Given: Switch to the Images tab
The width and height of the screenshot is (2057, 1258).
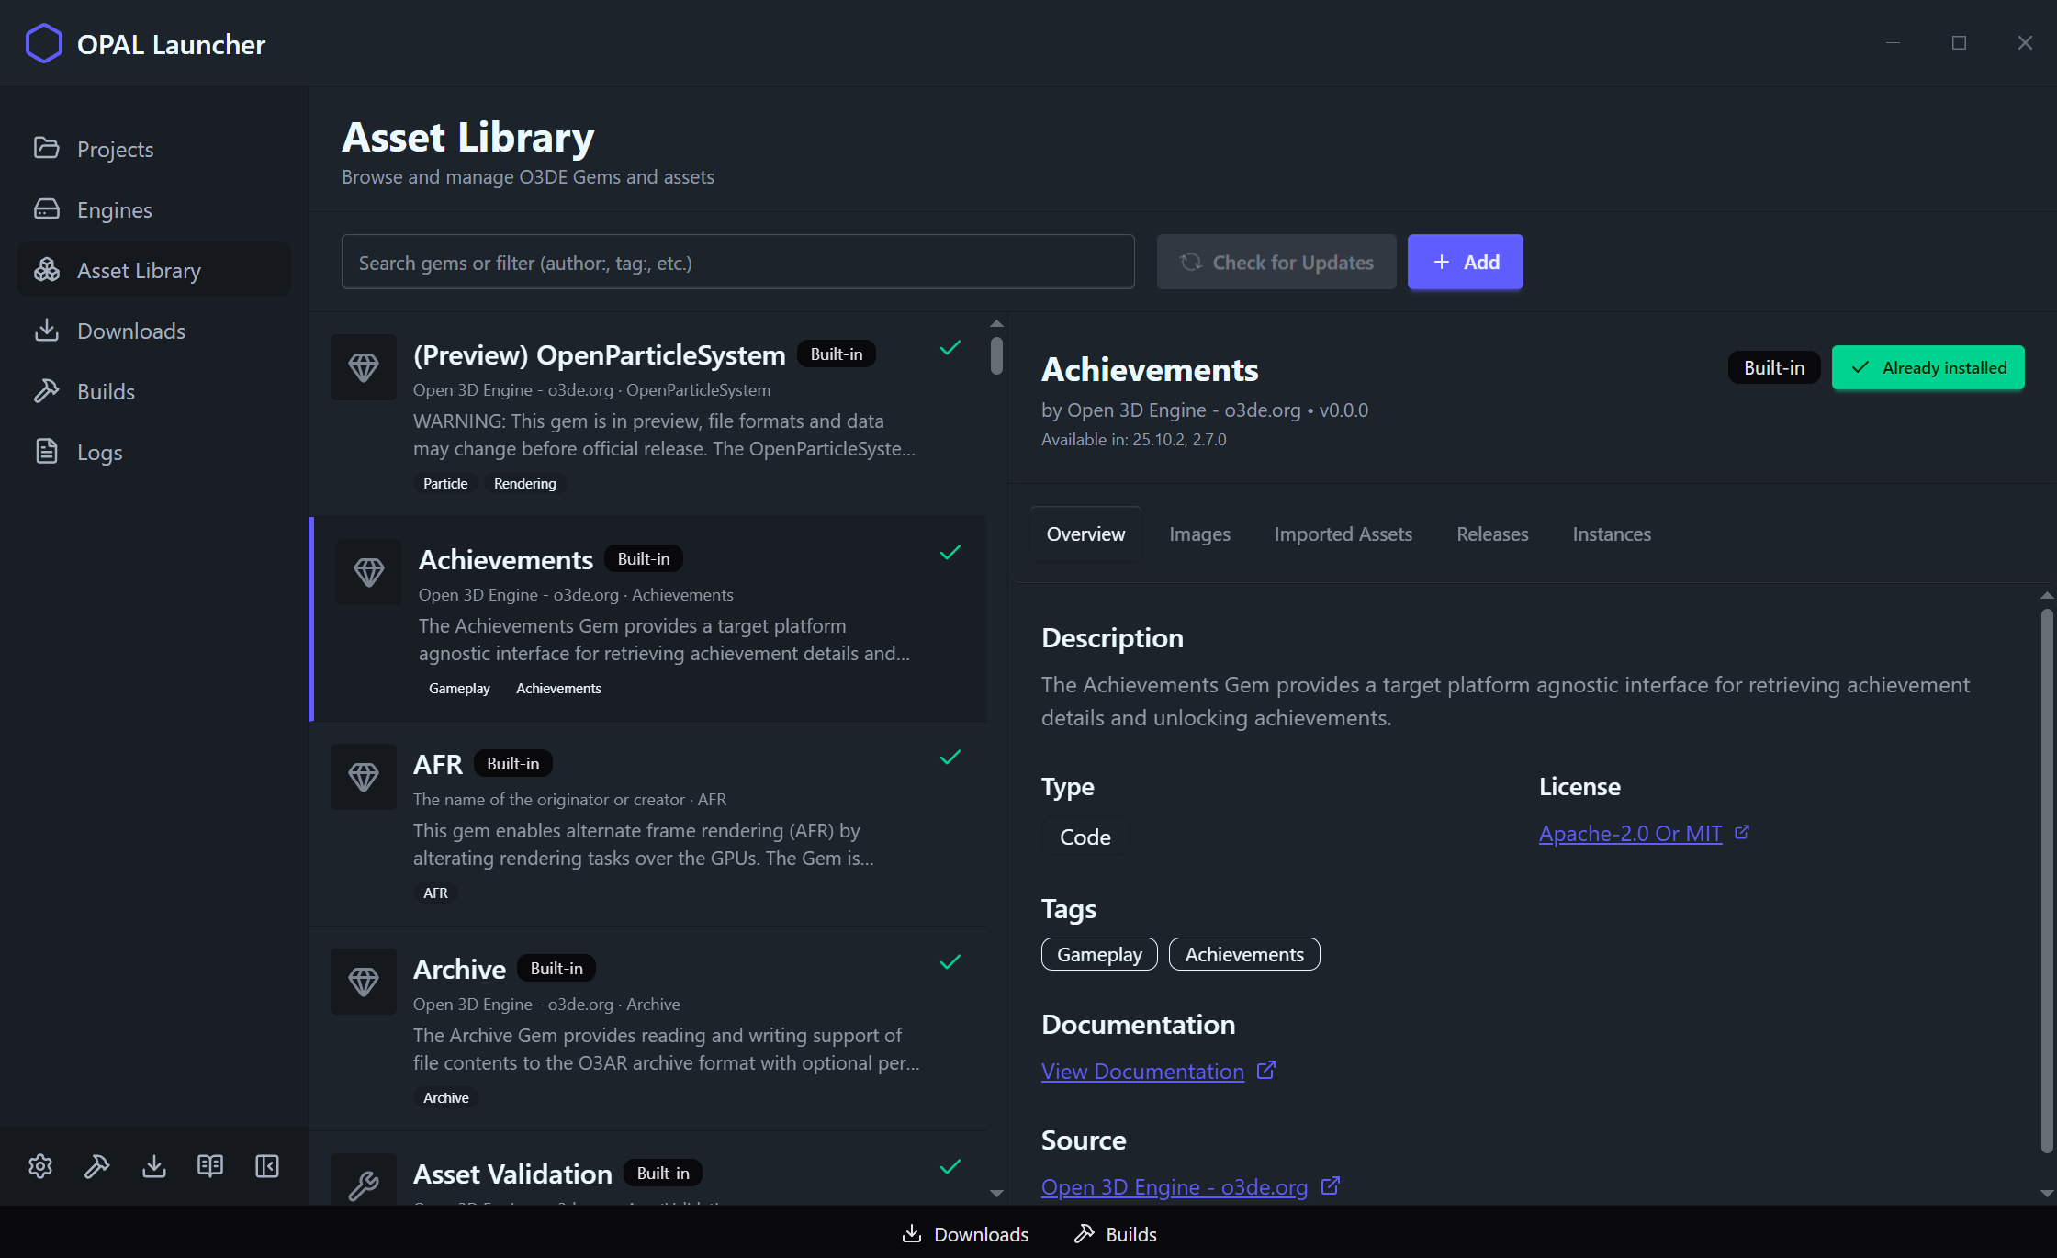Looking at the screenshot, I should (x=1199, y=534).
